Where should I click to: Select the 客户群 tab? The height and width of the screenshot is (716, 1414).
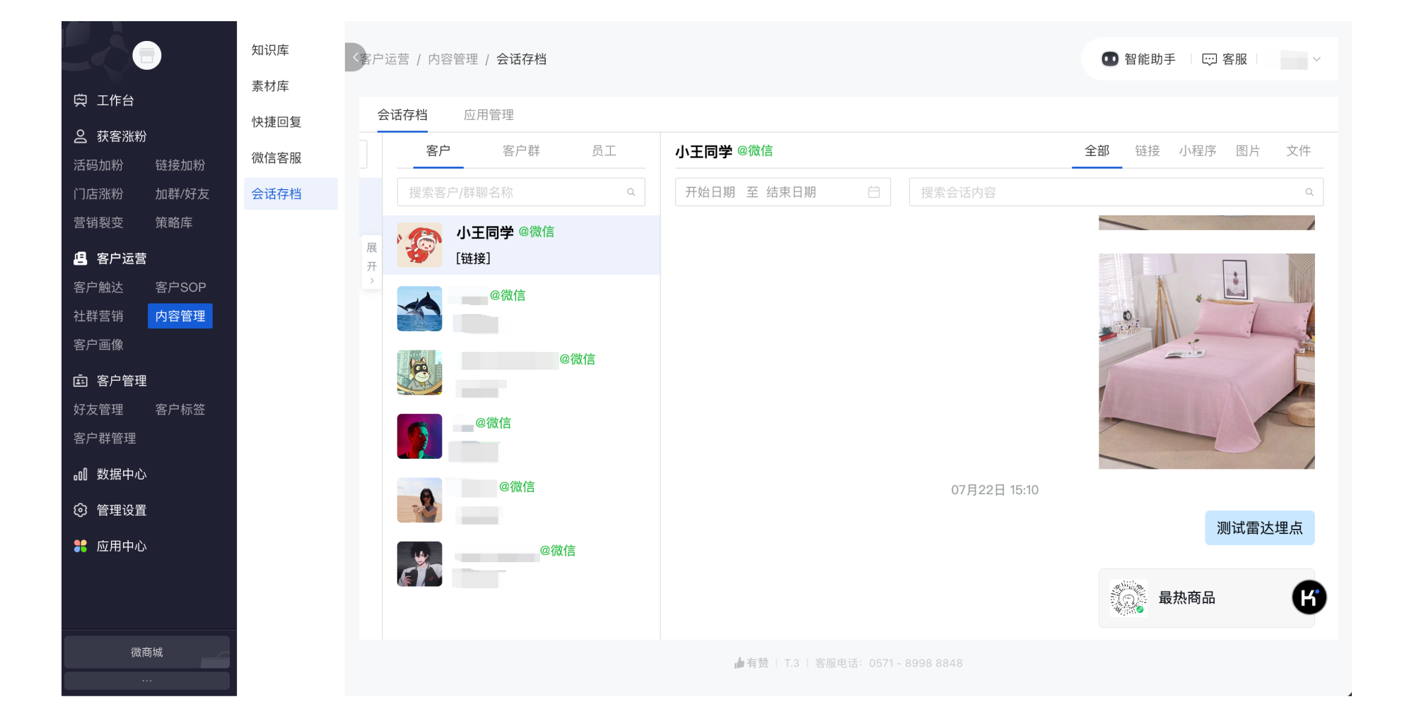pos(521,150)
